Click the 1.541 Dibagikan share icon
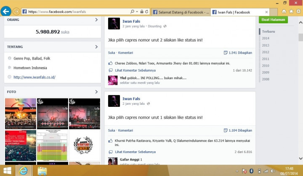303x176 pixels. click(226, 53)
